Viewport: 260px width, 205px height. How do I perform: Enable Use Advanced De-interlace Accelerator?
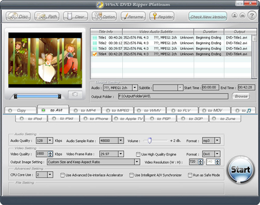coord(62,175)
